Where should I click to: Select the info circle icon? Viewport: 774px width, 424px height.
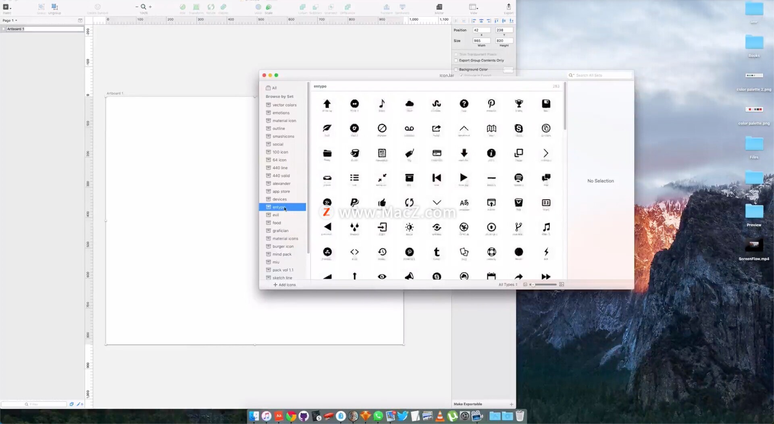point(491,153)
